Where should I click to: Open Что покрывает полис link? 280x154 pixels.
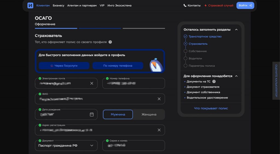pyautogui.click(x=211, y=108)
